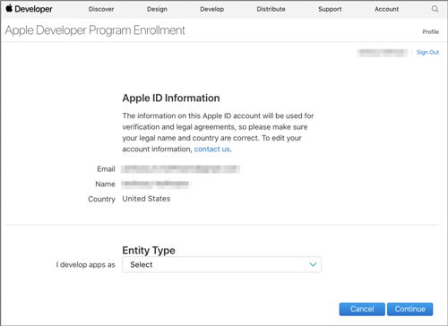Click the Apple Developer logo
Viewport: 448px width, 326px height.
point(29,9)
